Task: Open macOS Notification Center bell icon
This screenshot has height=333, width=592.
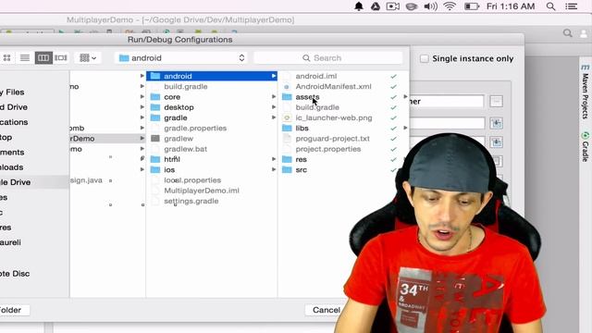Action: click(359, 6)
